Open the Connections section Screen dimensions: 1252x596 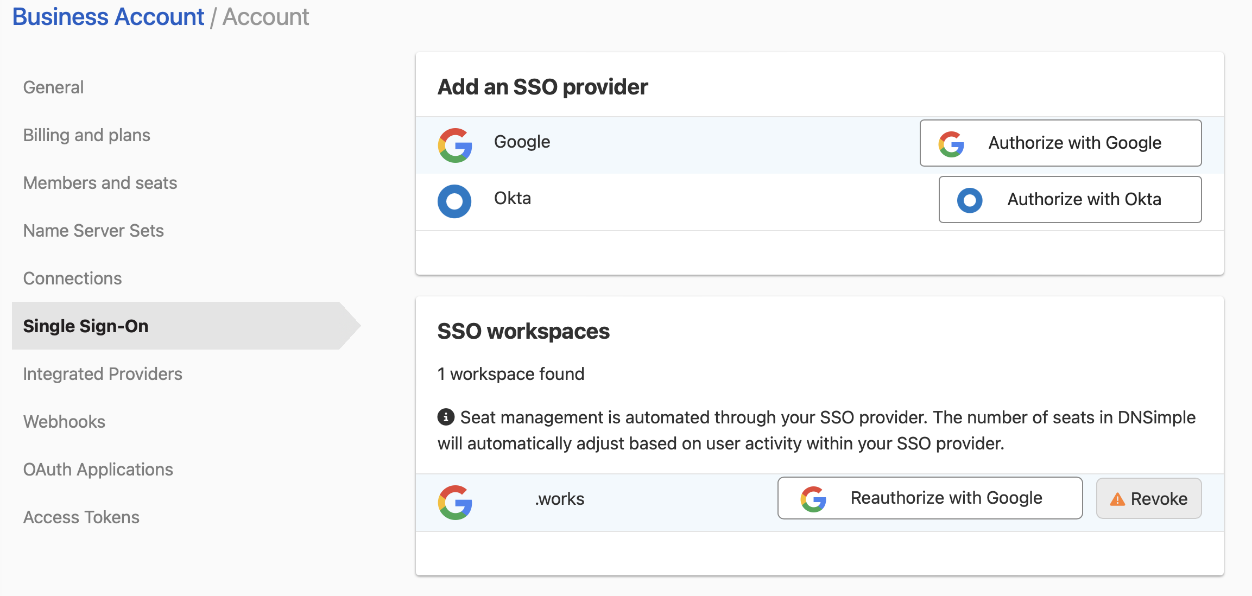(x=72, y=278)
